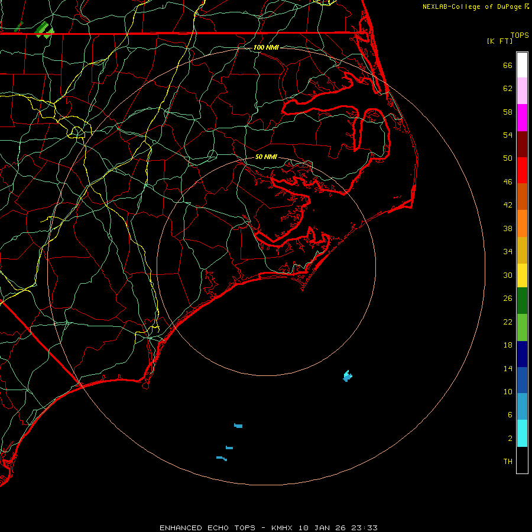
Task: Click the cyan echo offshore to the southeast
Action: pyautogui.click(x=348, y=375)
